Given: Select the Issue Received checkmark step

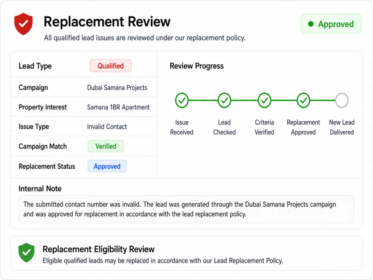Looking at the screenshot, I should point(182,100).
